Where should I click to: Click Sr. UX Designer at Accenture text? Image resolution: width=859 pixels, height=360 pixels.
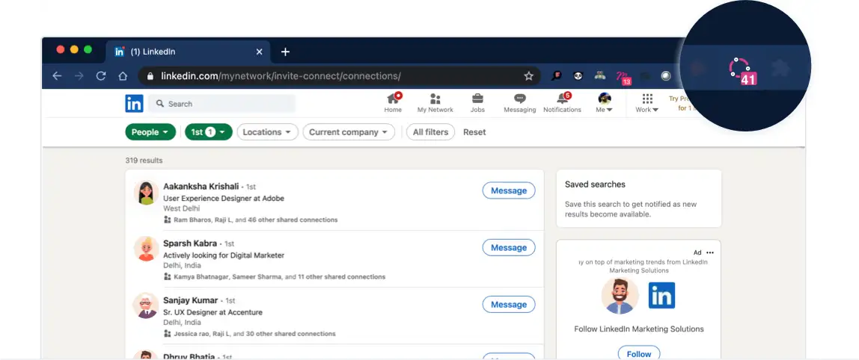pyautogui.click(x=213, y=312)
